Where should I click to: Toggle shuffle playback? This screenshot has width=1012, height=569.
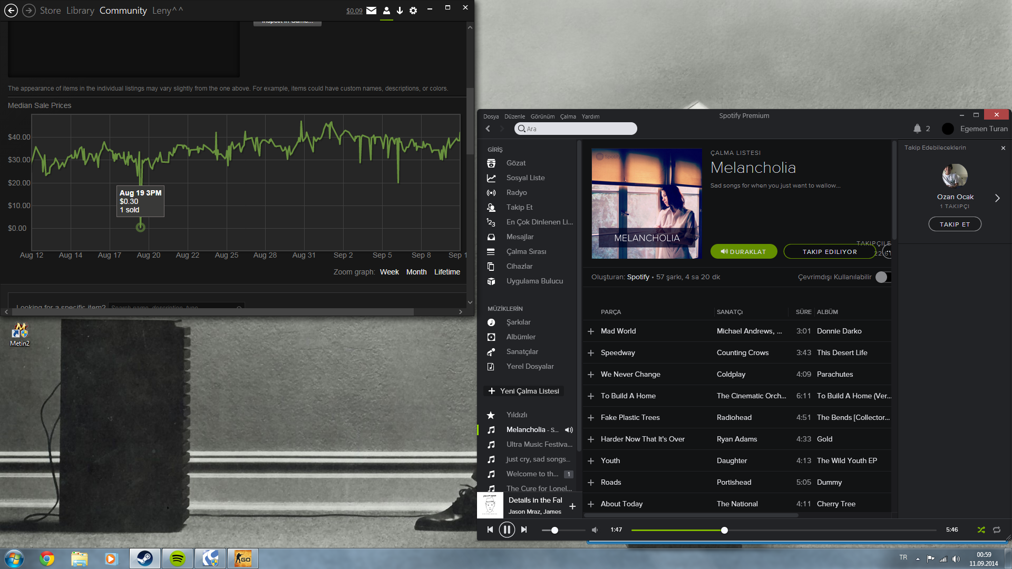(981, 529)
